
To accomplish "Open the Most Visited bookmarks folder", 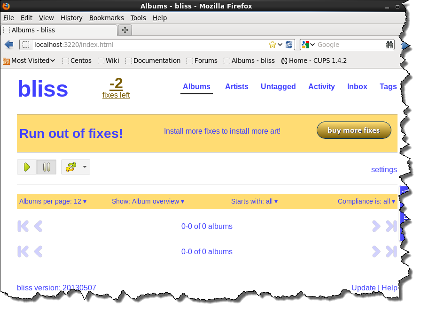I will point(29,61).
